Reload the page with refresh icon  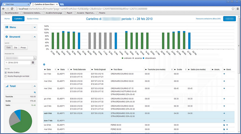click(12, 9)
